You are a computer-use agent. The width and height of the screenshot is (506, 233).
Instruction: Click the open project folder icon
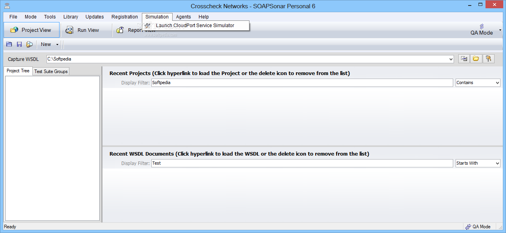(x=9, y=44)
